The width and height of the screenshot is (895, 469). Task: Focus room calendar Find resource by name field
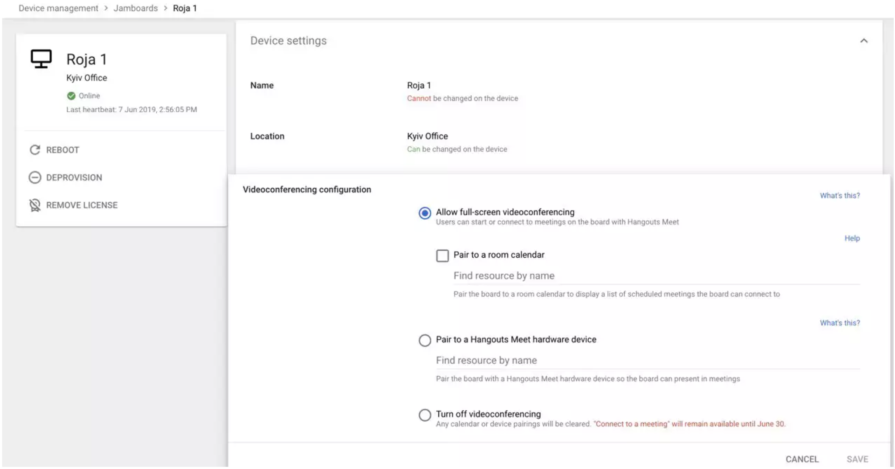[x=657, y=276]
